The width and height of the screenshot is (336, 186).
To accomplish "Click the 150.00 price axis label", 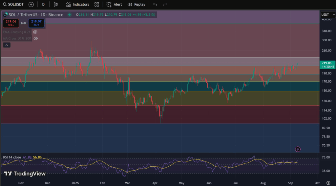I will [326, 91].
